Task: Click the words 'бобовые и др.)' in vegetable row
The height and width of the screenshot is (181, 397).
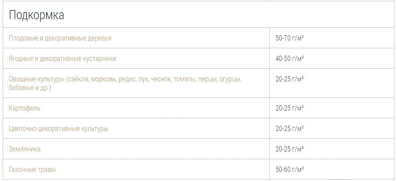Action: (x=30, y=88)
